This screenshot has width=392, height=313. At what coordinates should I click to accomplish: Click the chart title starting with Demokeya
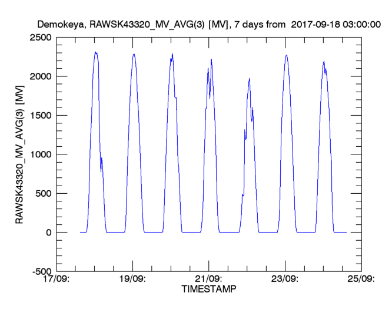tap(209, 25)
